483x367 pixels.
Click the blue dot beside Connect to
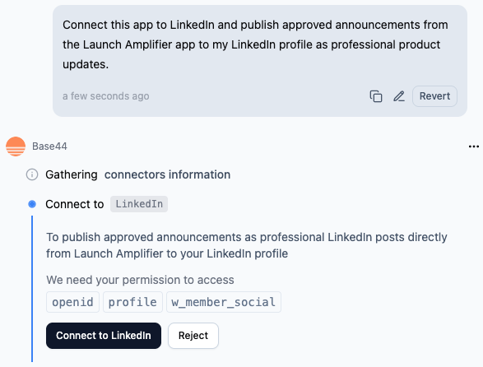(32, 204)
